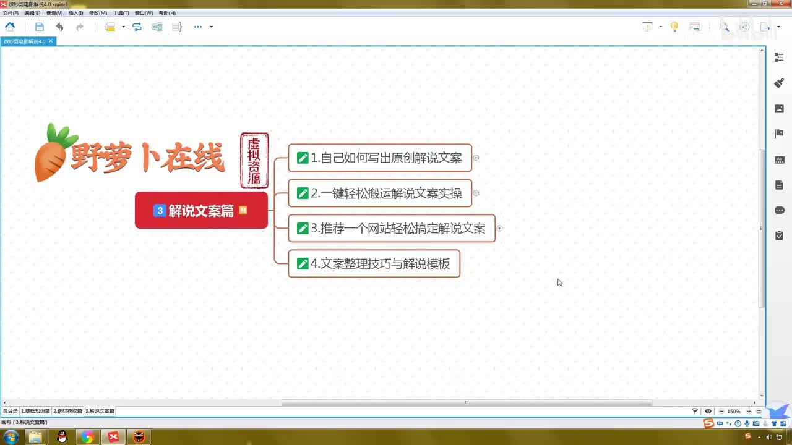
Task: Click the horizontal scrollbar thumb
Action: click(x=467, y=403)
